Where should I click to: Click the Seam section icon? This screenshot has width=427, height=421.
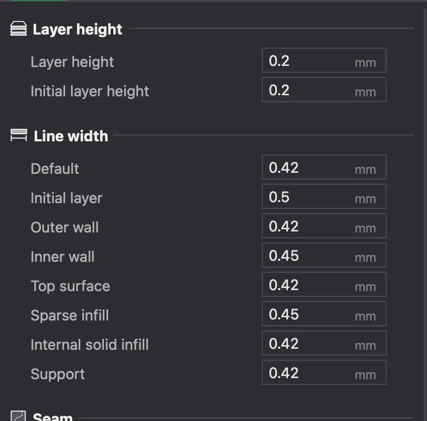coord(18,416)
